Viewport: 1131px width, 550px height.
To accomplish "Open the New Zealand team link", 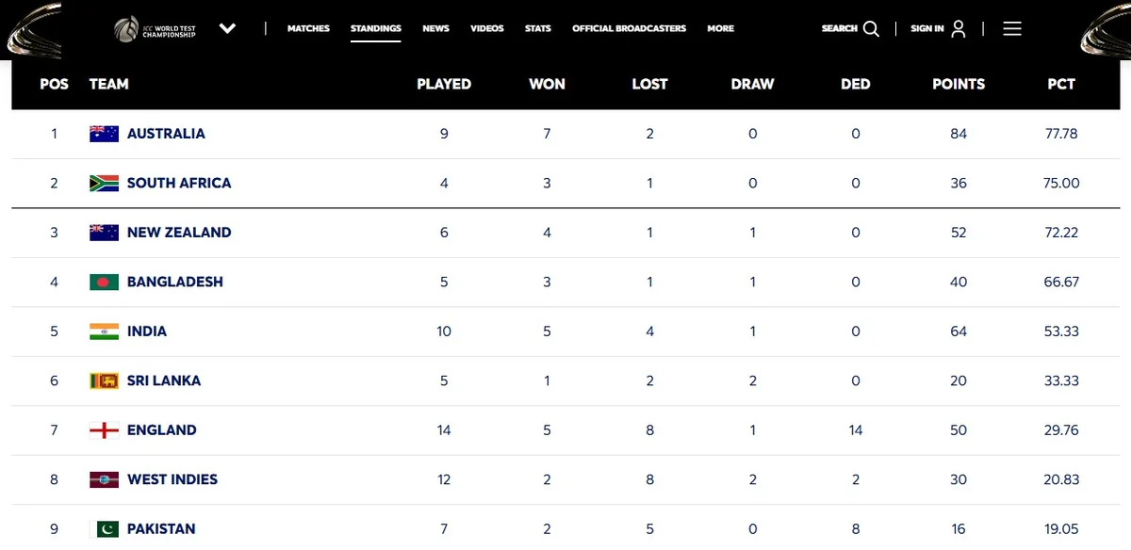I will coord(179,233).
